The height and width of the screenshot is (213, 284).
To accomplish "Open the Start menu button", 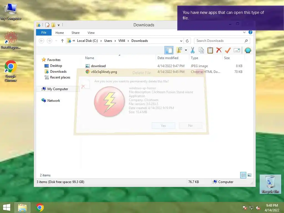I will click(x=7, y=207).
